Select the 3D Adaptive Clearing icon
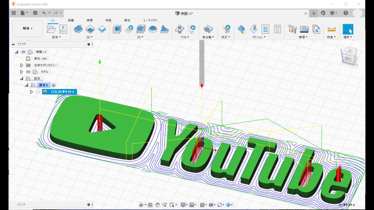This screenshot has width=374, height=210. [x=117, y=29]
